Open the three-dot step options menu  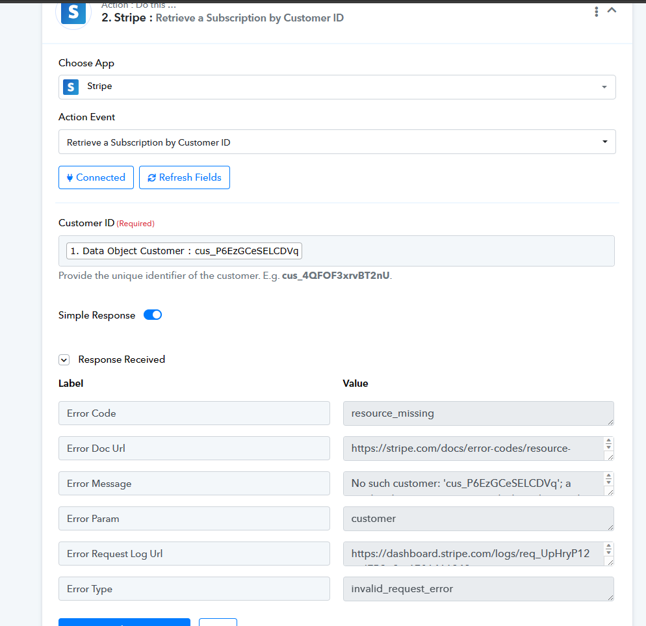[596, 12]
